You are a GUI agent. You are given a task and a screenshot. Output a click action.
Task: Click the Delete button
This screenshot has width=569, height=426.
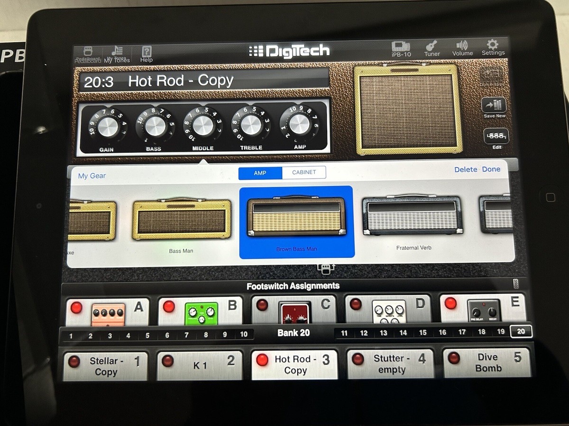click(x=466, y=169)
